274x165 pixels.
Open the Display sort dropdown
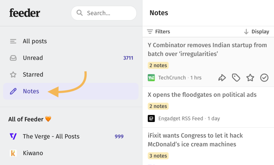257,32
